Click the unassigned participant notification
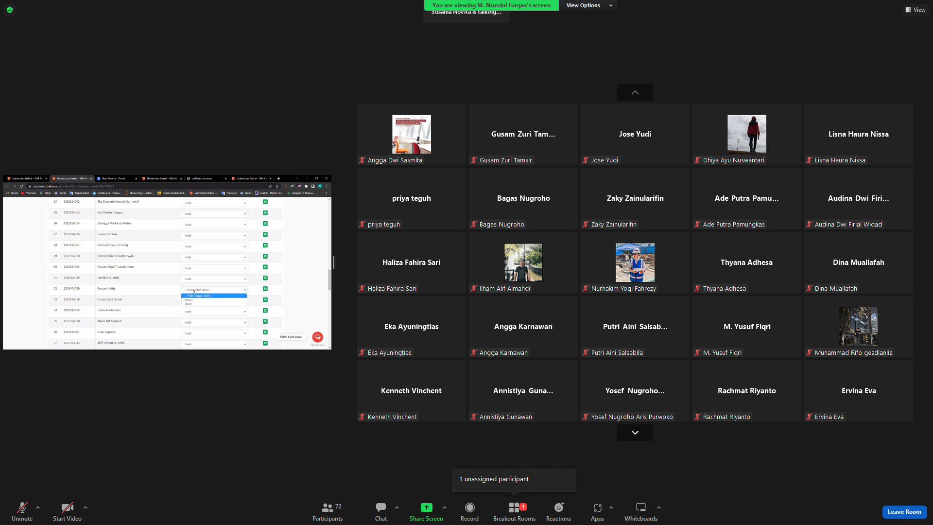This screenshot has height=525, width=933. click(514, 479)
